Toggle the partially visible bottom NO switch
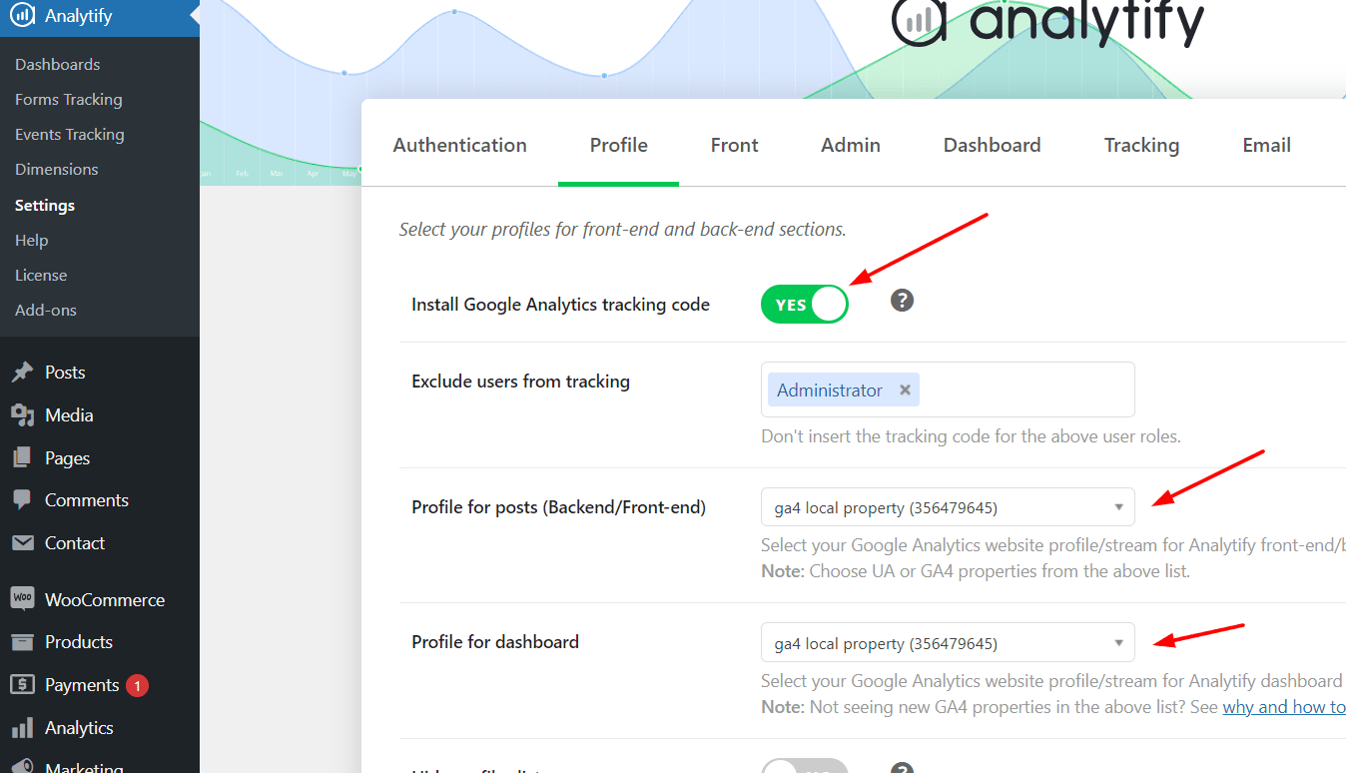Image resolution: width=1346 pixels, height=773 pixels. (804, 766)
